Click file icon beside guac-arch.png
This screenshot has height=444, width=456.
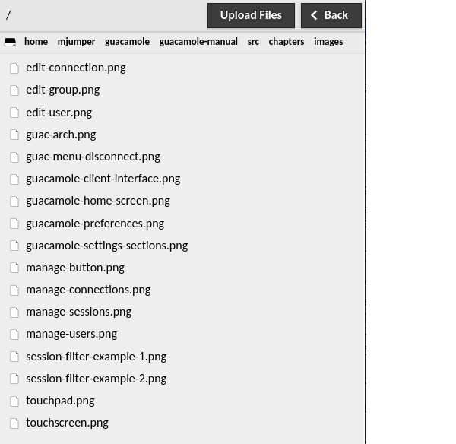[x=14, y=135]
